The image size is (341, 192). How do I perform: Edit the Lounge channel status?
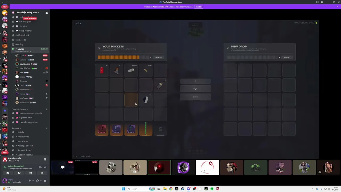pos(24,51)
